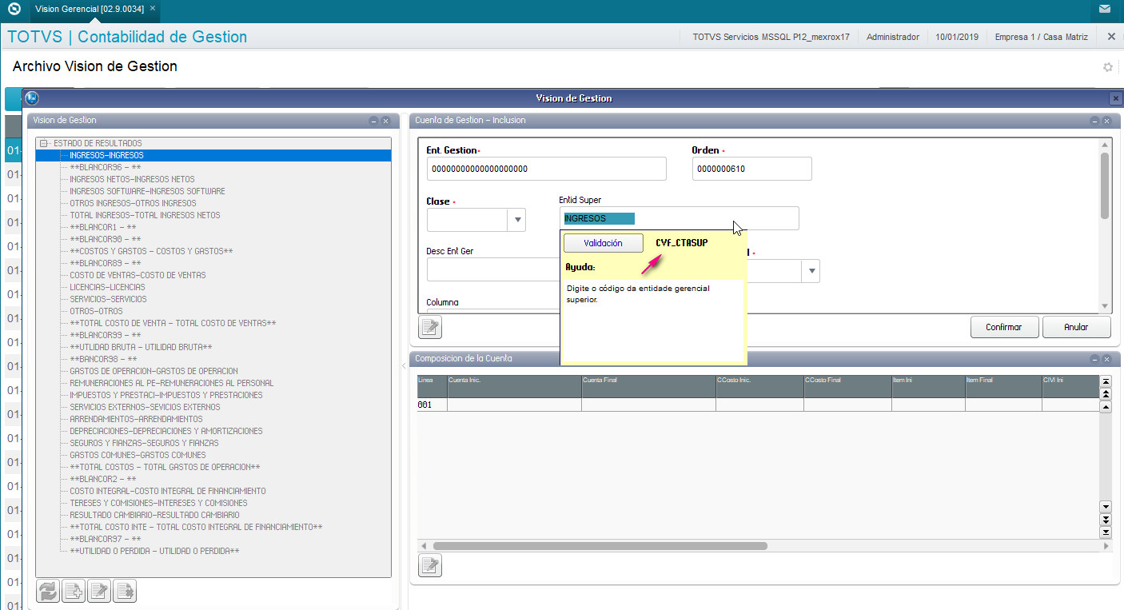Select REMUNERACIONES AL PERSONAL tree item
Screen dimensions: 1124x610
pyautogui.click(x=171, y=383)
